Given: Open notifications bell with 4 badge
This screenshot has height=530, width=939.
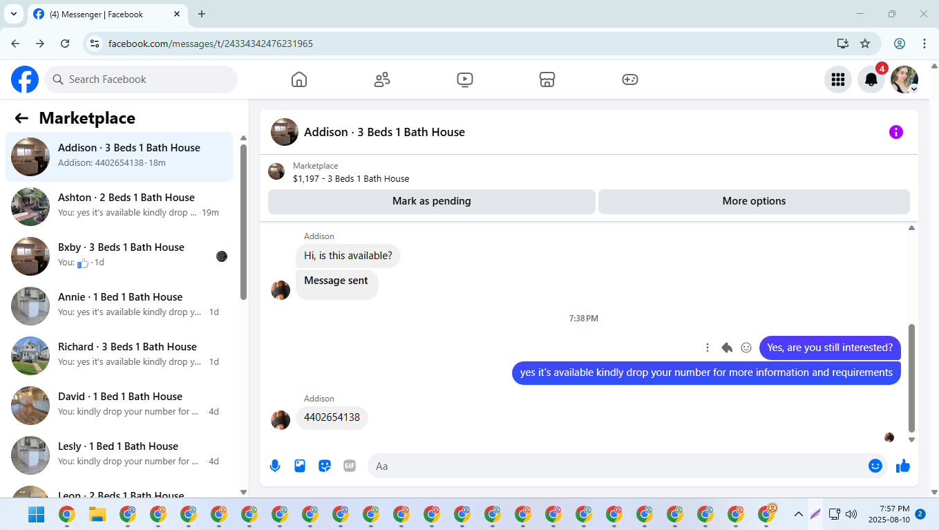Looking at the screenshot, I should (871, 79).
